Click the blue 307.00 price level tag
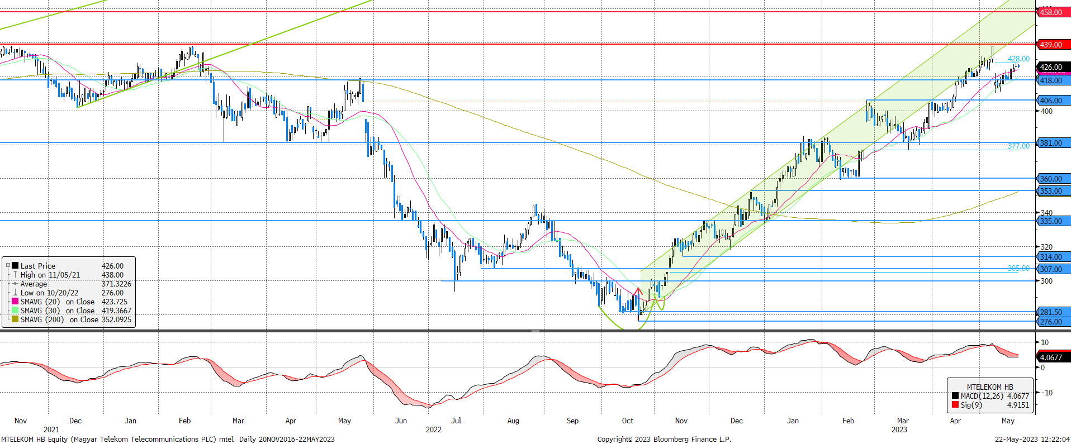This screenshot has width=1071, height=444. click(1053, 269)
